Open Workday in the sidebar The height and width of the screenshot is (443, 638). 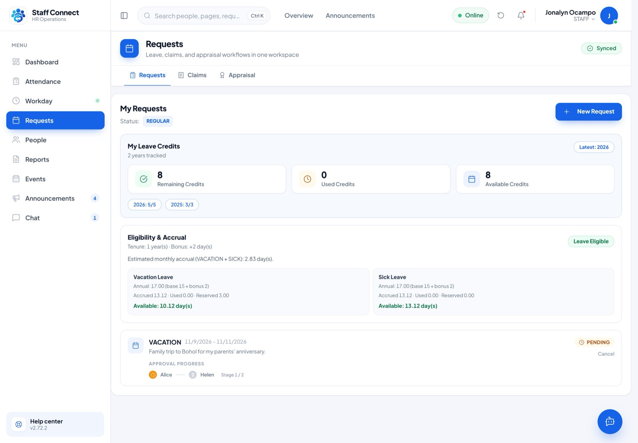click(x=55, y=101)
